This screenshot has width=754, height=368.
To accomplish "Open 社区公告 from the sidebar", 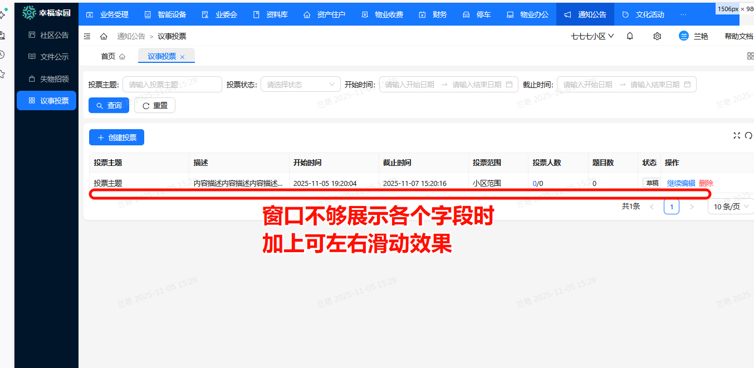I will tap(47, 35).
